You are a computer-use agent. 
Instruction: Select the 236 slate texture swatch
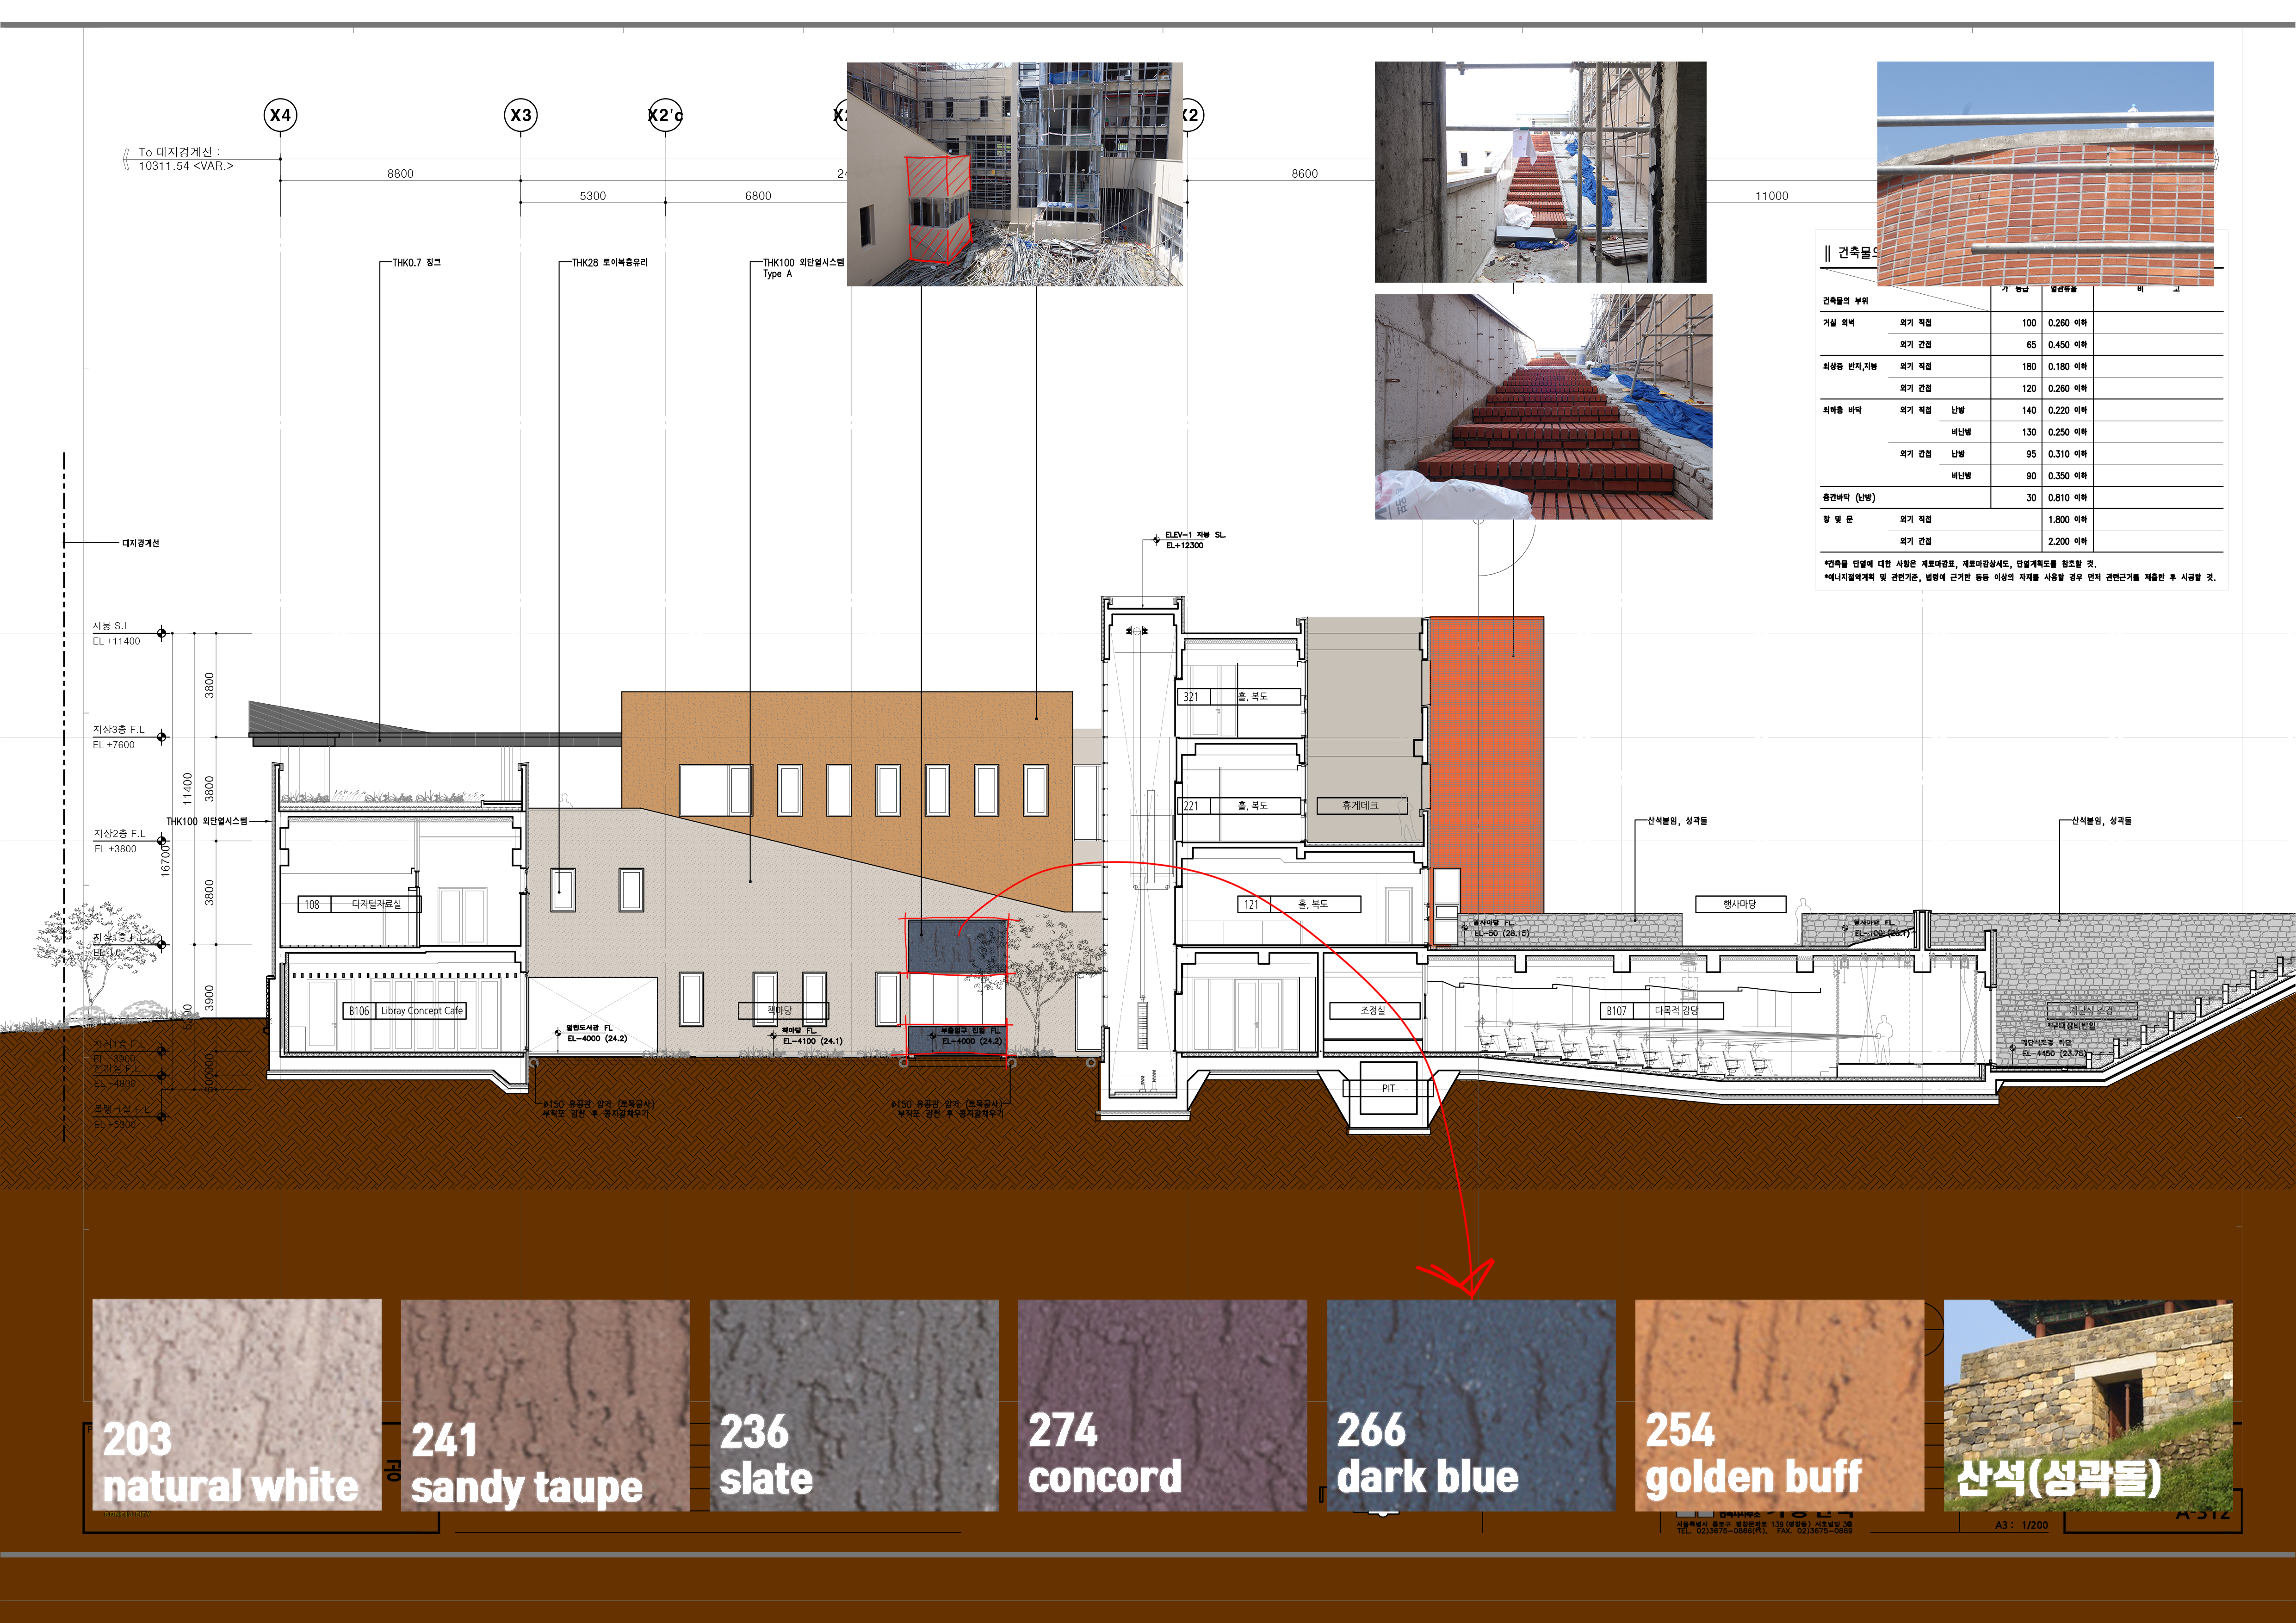pos(853,1404)
